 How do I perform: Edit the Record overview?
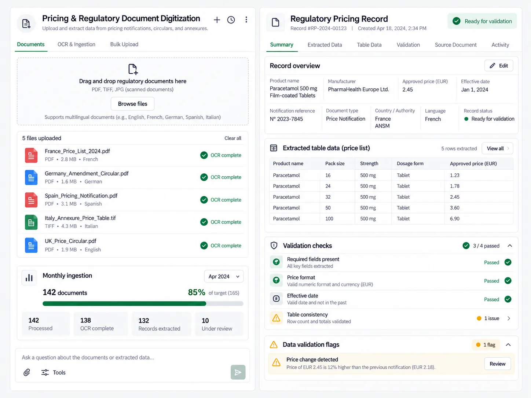click(499, 66)
